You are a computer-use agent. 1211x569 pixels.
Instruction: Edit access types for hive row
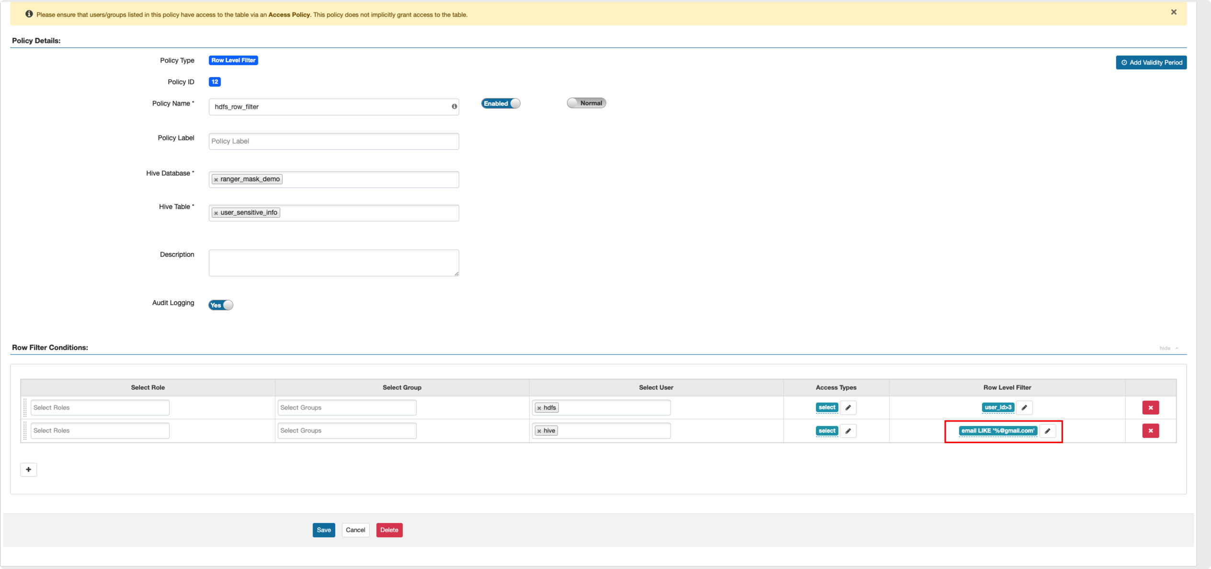click(x=848, y=431)
